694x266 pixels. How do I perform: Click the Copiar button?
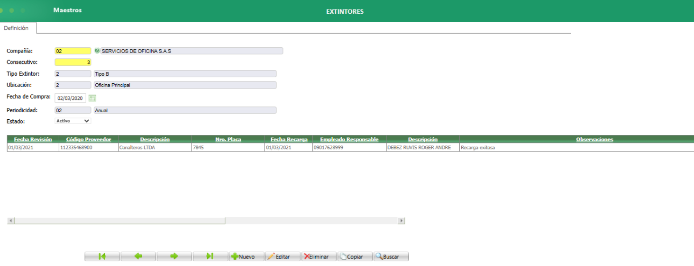(355, 257)
